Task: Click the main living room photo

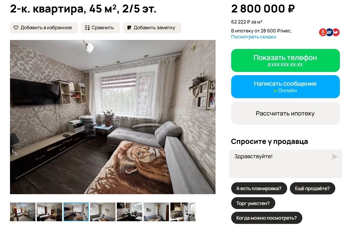Action: pyautogui.click(x=113, y=117)
